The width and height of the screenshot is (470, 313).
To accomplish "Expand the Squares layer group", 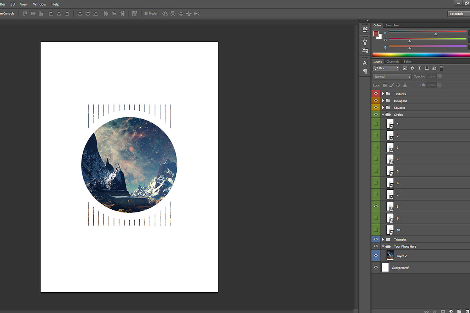I will tap(383, 108).
